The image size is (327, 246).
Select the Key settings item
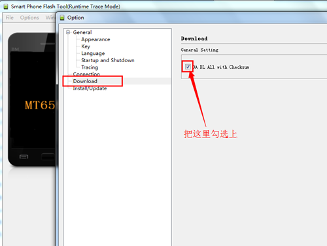click(86, 46)
